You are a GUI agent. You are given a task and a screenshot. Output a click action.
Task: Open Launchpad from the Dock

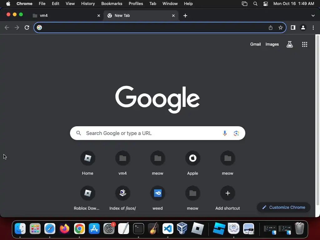(x=35, y=228)
